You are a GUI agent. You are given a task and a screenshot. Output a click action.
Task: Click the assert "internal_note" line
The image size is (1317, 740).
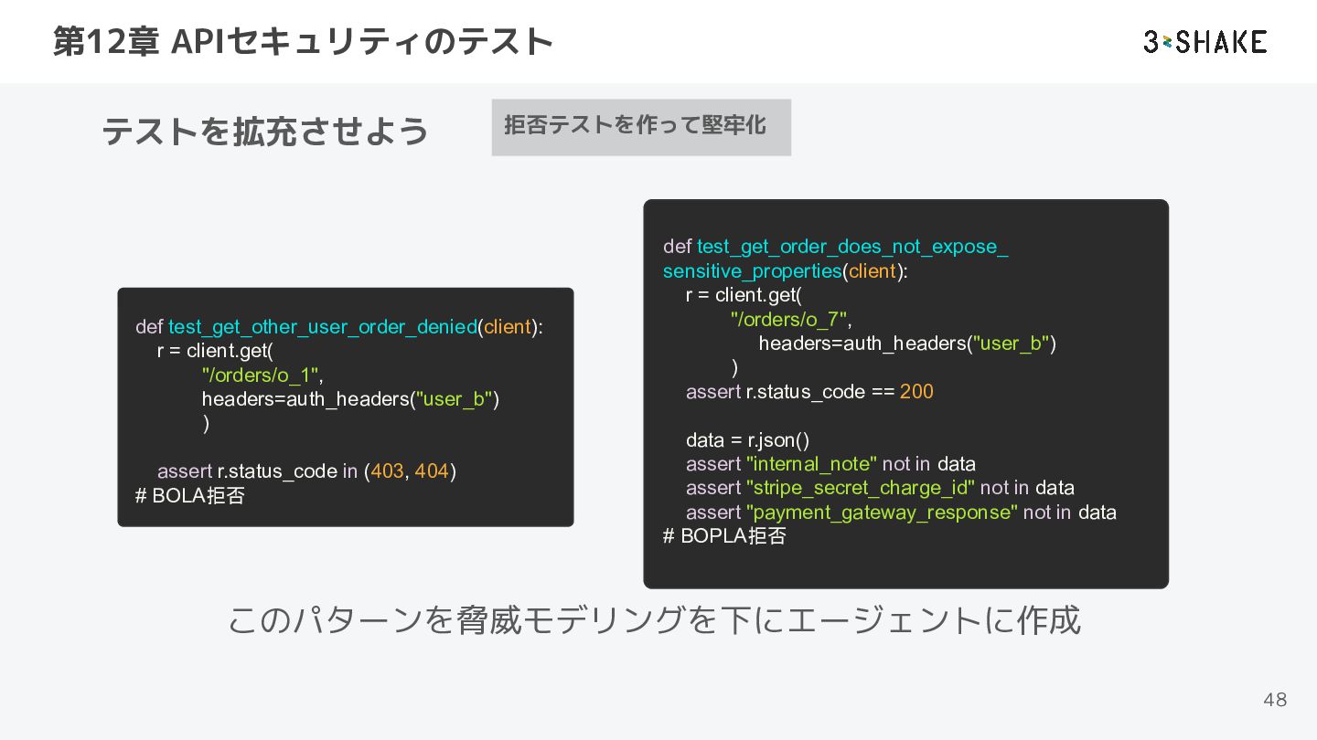[830, 464]
